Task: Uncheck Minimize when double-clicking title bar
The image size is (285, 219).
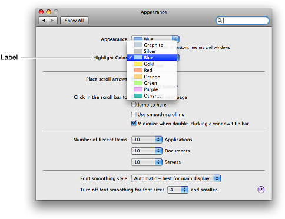Action: coord(134,124)
